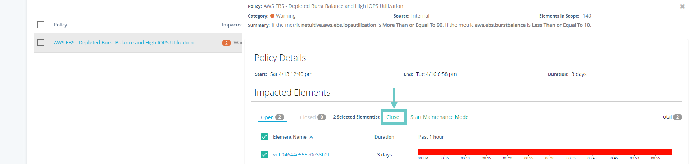Click the Policy column header

(x=60, y=25)
